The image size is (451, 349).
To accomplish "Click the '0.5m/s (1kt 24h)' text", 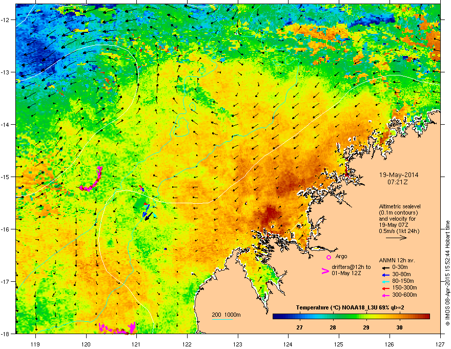I will (399, 231).
